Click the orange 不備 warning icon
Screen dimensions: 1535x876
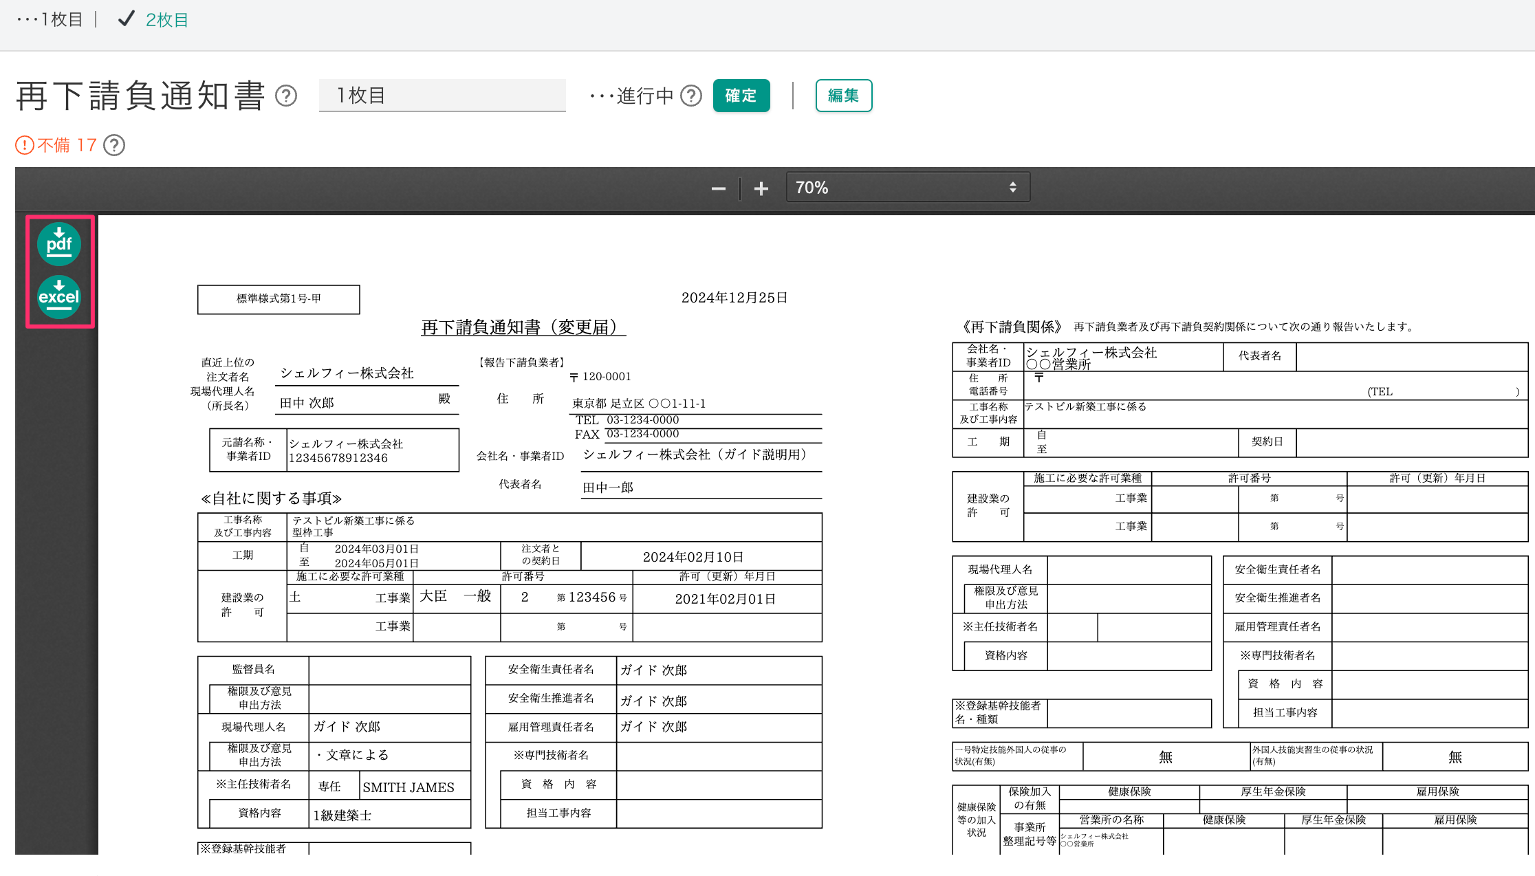(25, 145)
